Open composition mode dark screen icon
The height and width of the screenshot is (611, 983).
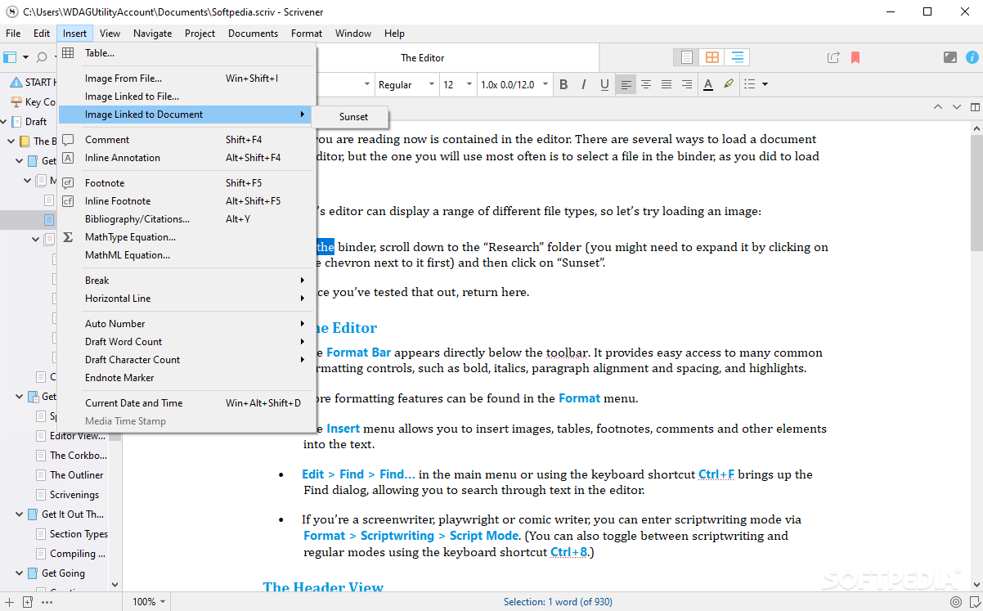coord(949,57)
